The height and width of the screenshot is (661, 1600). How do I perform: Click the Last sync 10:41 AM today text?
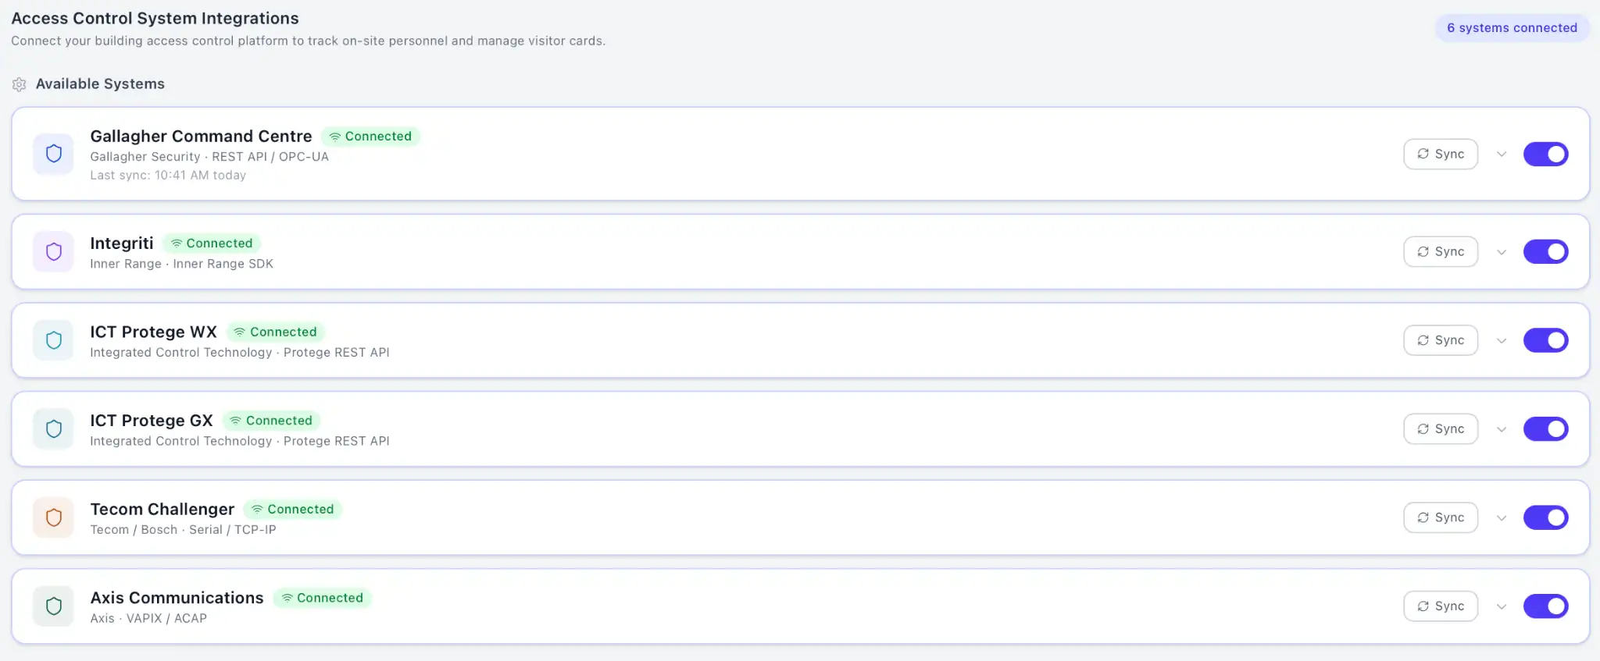tap(168, 176)
